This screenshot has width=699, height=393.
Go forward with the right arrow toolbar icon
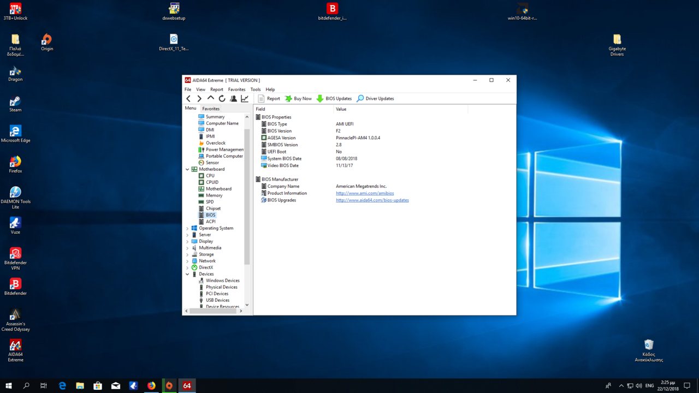point(199,99)
